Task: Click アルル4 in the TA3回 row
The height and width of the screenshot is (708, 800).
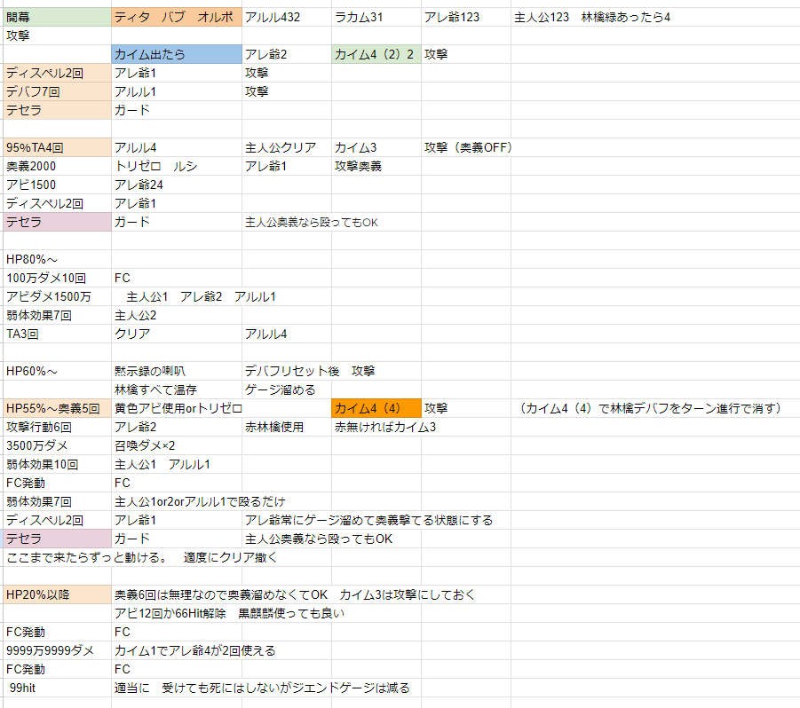Action: point(287,334)
